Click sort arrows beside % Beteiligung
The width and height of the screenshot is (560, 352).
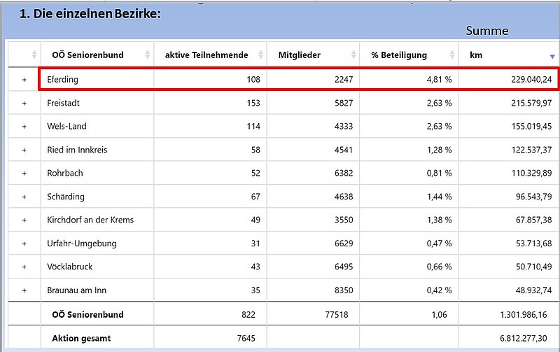(x=452, y=55)
